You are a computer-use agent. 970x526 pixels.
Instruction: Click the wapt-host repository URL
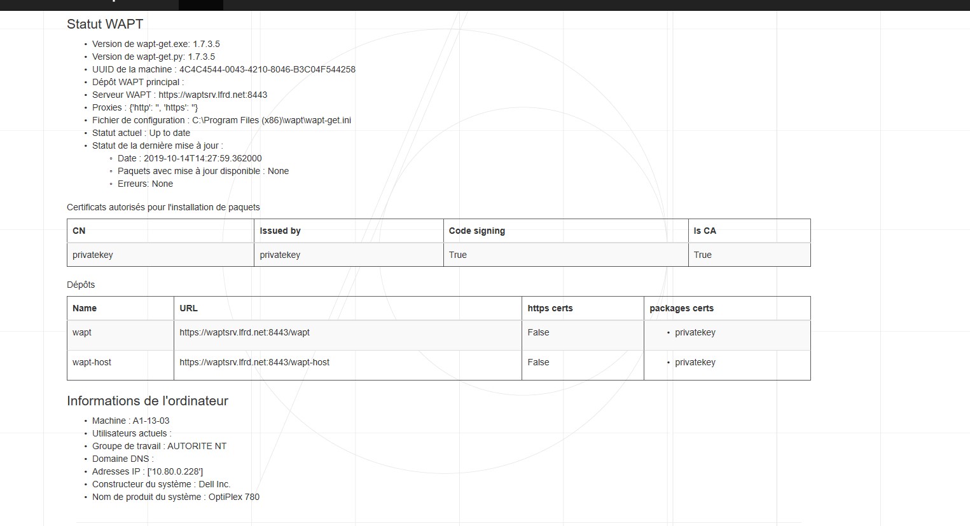(254, 362)
